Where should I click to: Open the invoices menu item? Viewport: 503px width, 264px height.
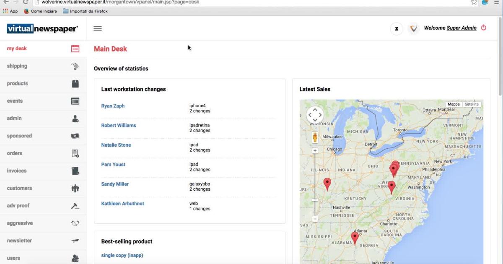point(16,171)
